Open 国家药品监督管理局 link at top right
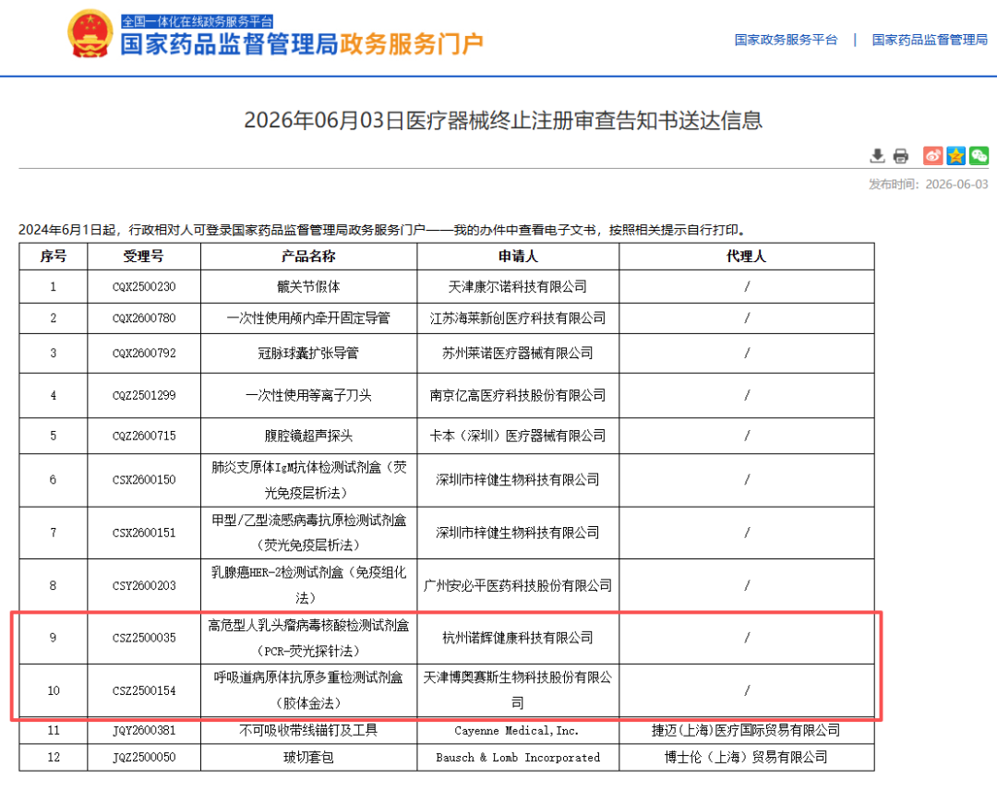997x791 pixels. click(x=930, y=40)
